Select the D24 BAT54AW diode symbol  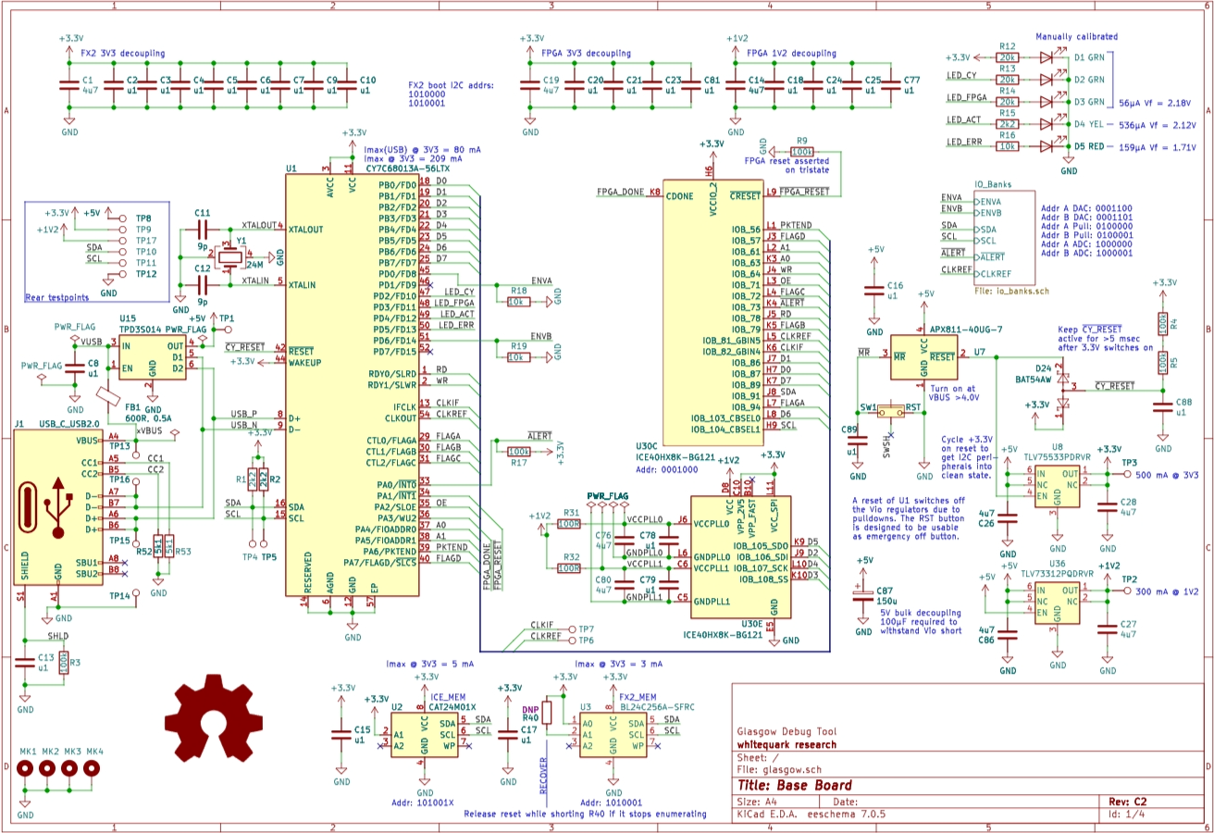coord(1064,392)
